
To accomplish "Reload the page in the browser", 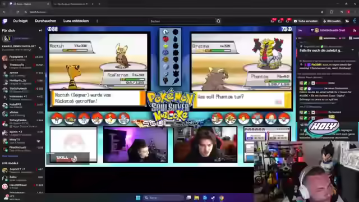I will 17,12.
